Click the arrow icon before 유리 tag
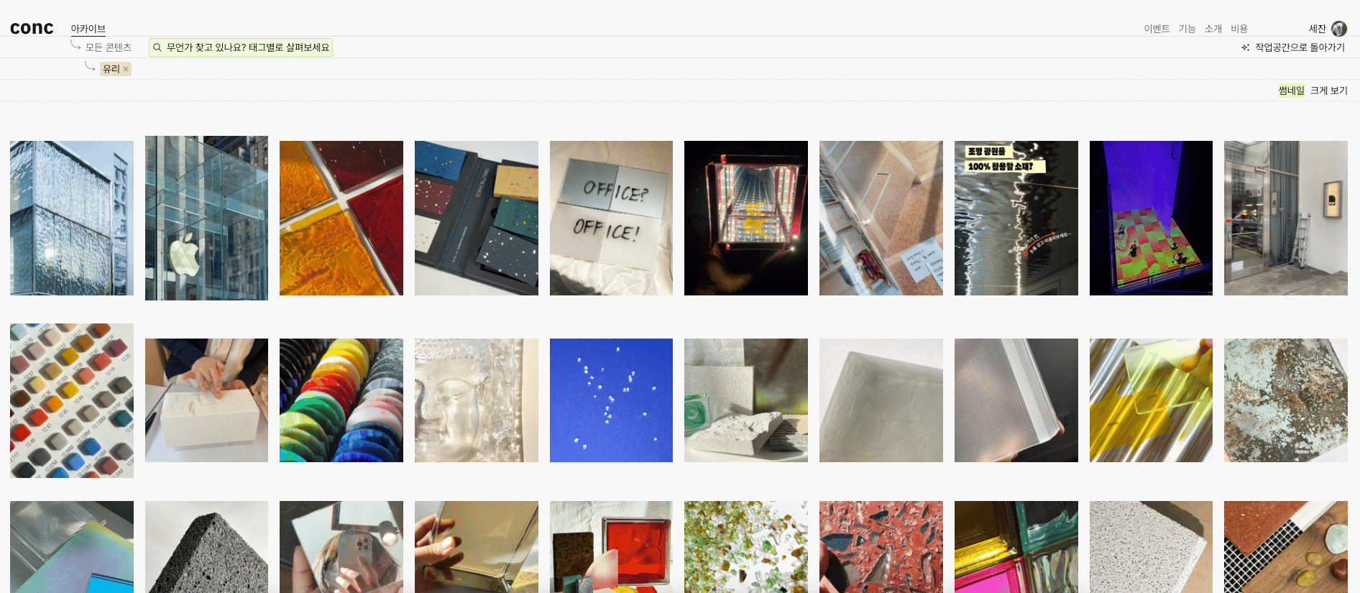This screenshot has width=1360, height=593. [x=90, y=67]
